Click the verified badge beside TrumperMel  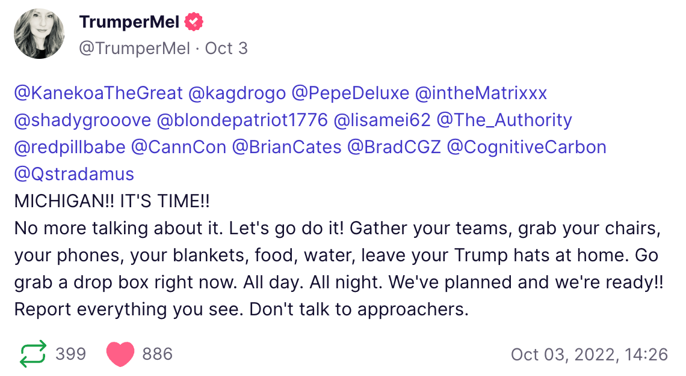click(194, 23)
